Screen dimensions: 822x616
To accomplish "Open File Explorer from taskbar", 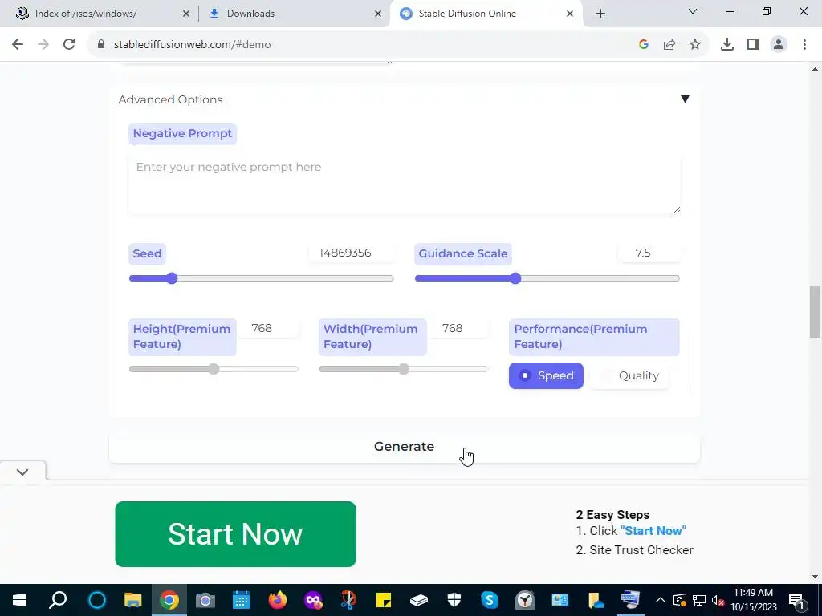I will (x=133, y=600).
